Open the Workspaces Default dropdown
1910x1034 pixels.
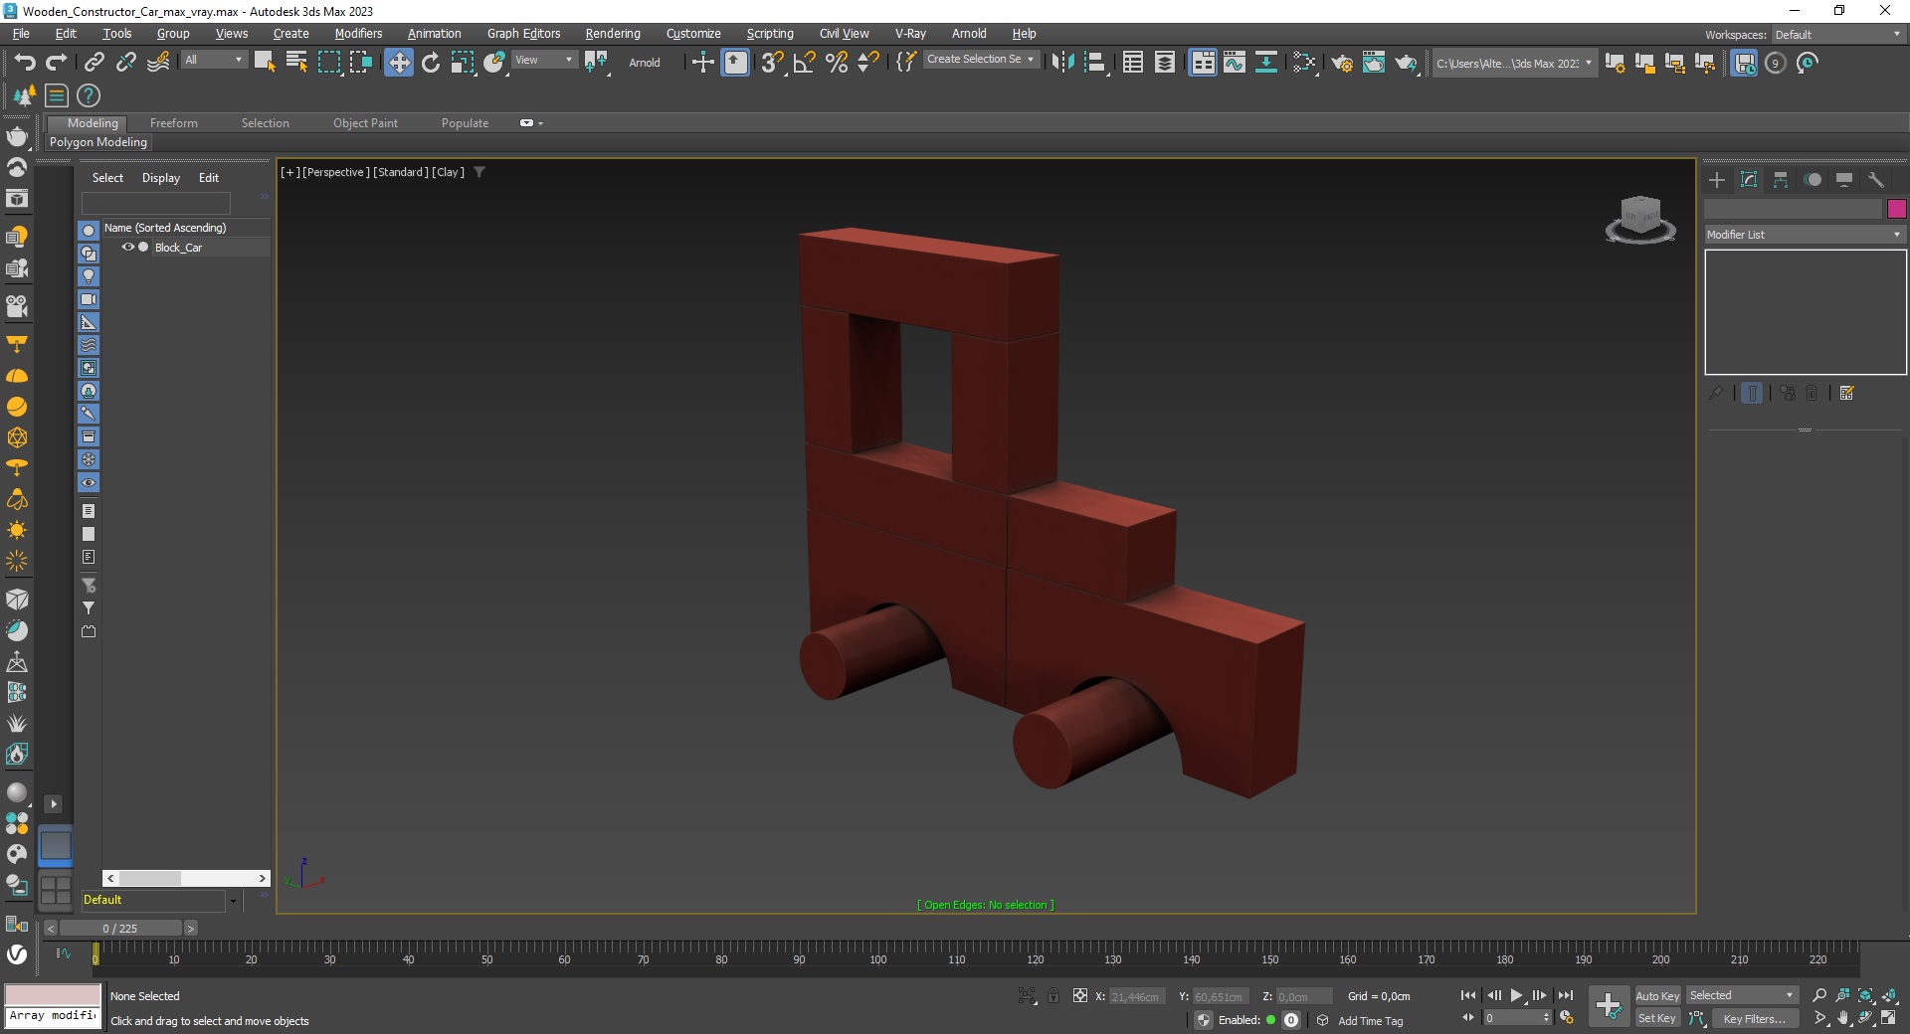[x=1837, y=35]
